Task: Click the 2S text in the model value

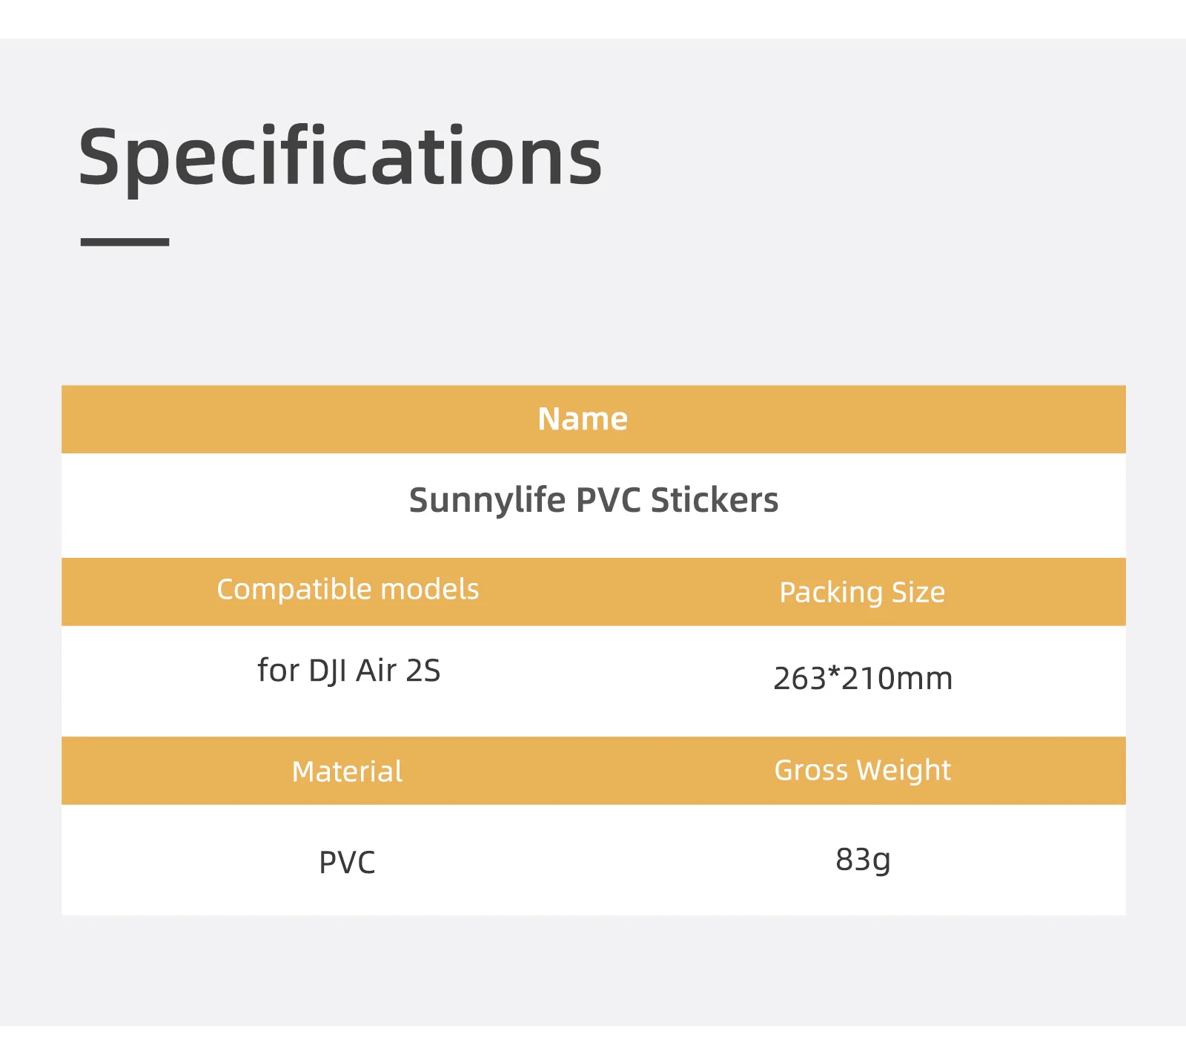Action: point(423,671)
